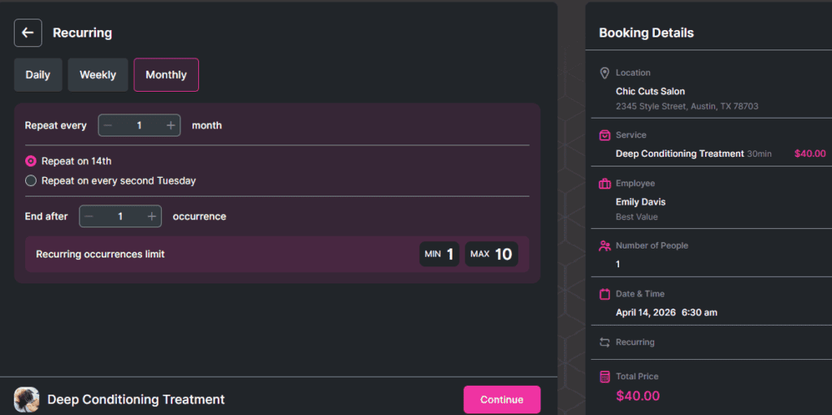Select the Monthly recurrence tab

click(x=166, y=75)
